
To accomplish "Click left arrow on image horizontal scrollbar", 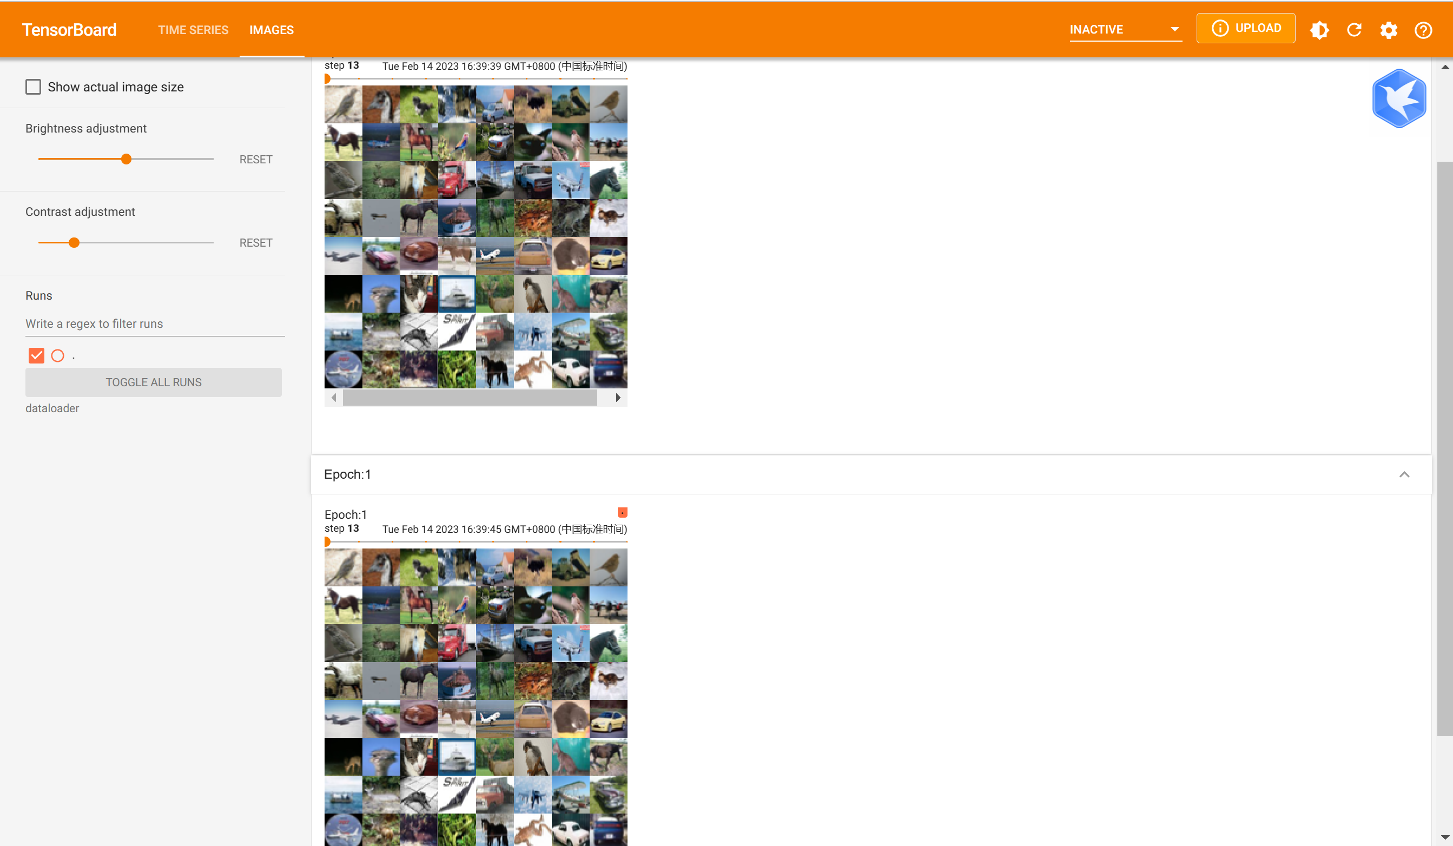I will pyautogui.click(x=334, y=398).
